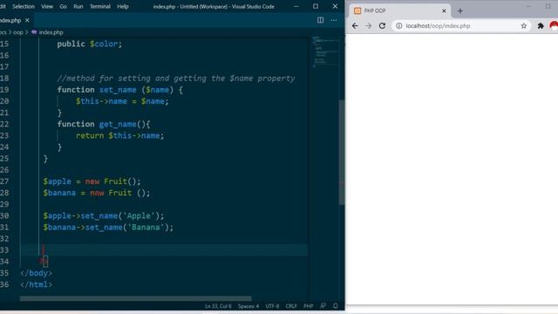Click the closing </html> tag

(x=37, y=284)
